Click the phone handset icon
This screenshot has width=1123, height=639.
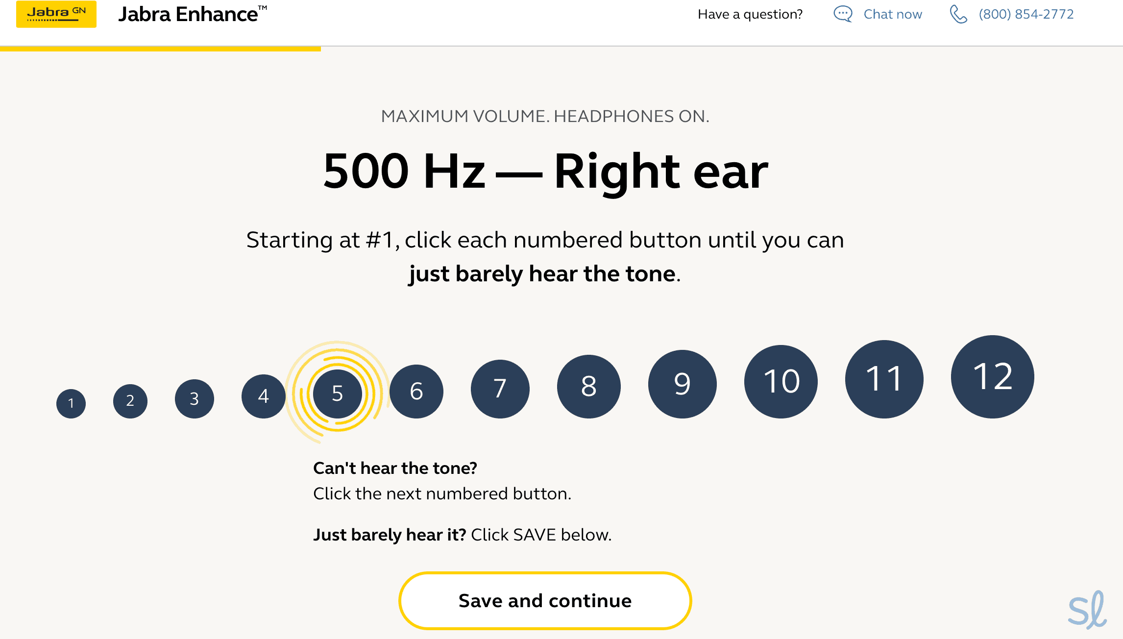click(x=958, y=14)
